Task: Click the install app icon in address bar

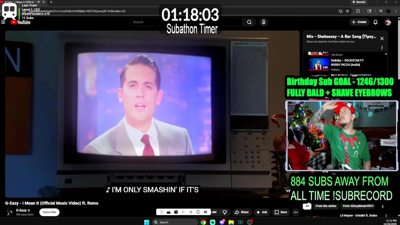Action: pos(341,11)
